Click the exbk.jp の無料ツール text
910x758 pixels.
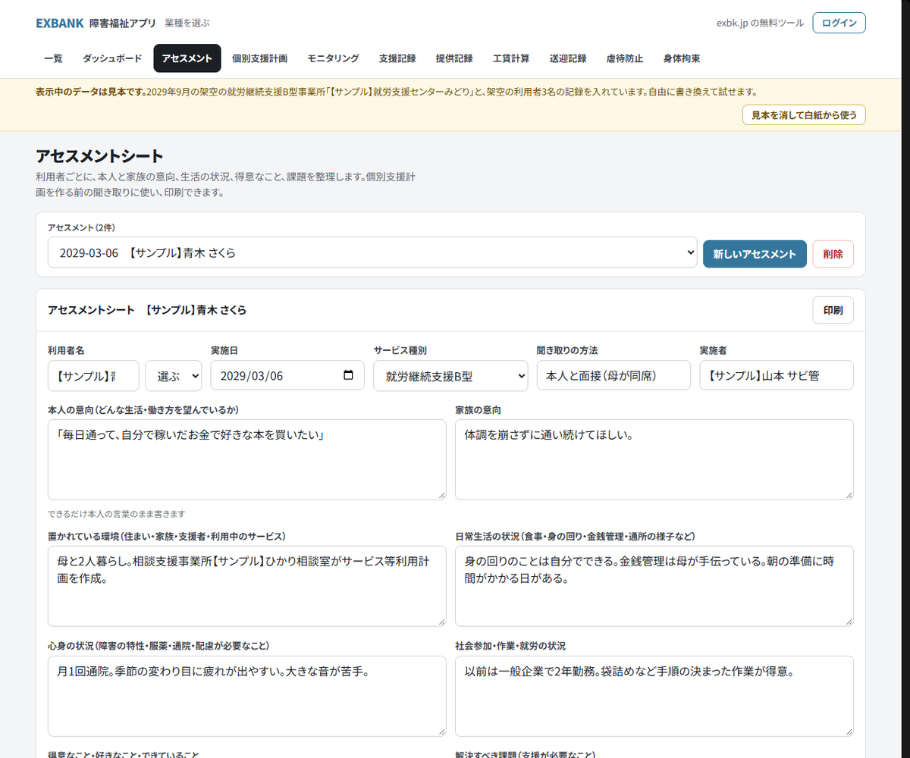[x=760, y=23]
